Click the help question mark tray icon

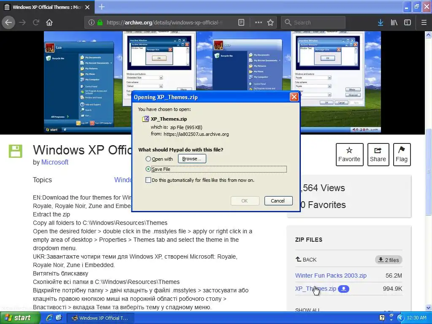pos(382,318)
